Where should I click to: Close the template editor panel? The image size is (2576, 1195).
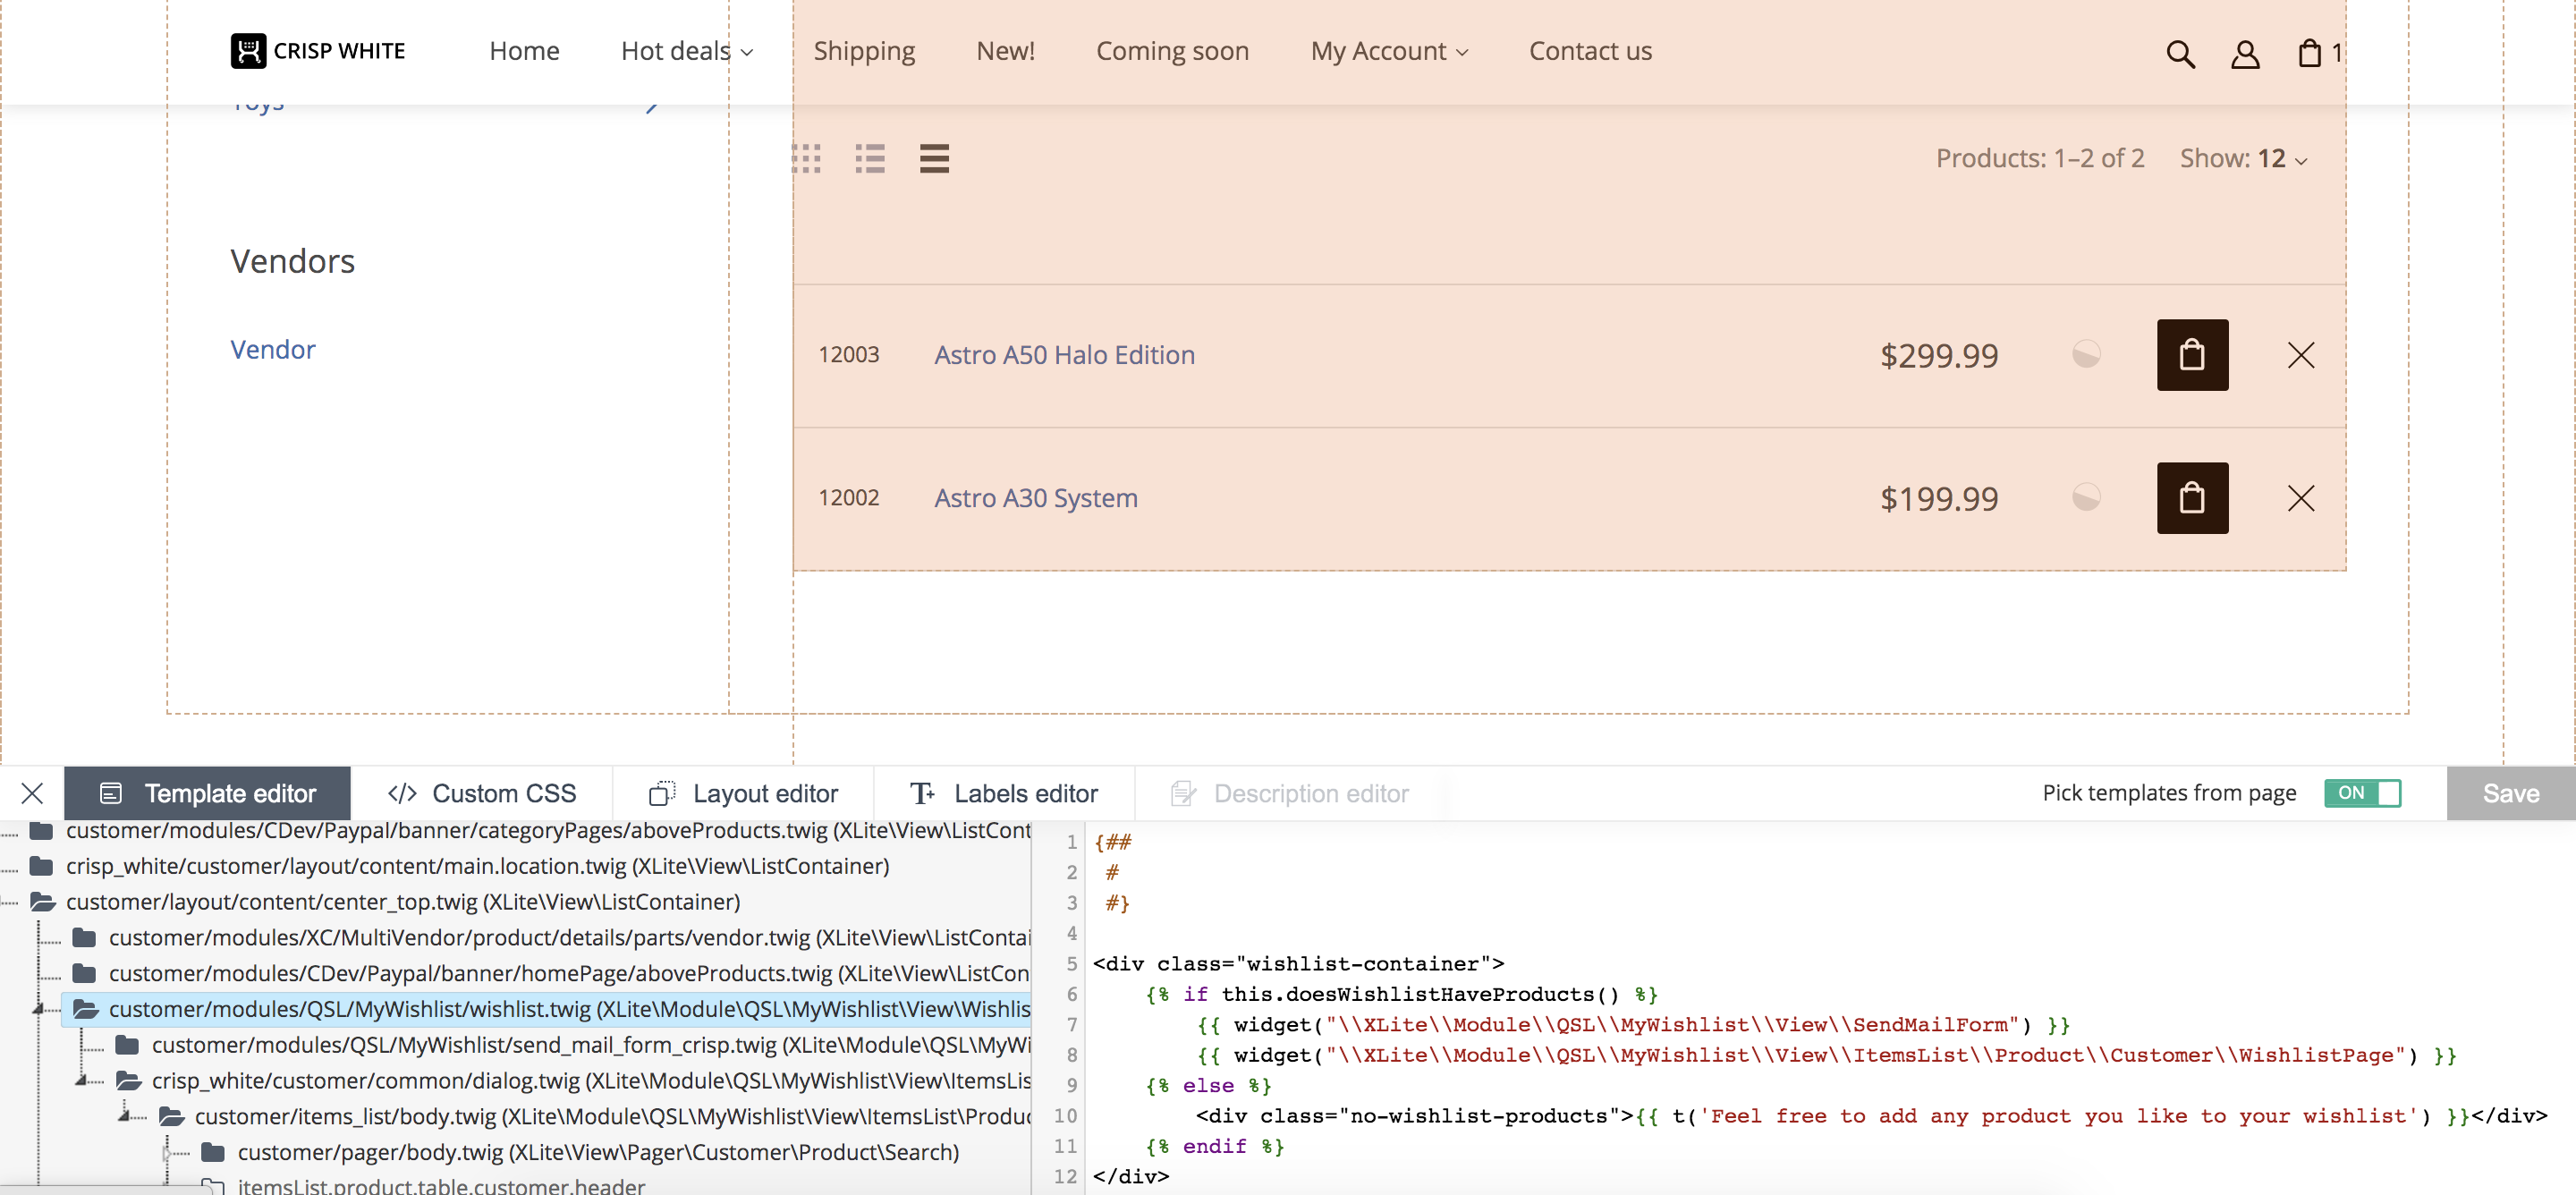tap(32, 793)
